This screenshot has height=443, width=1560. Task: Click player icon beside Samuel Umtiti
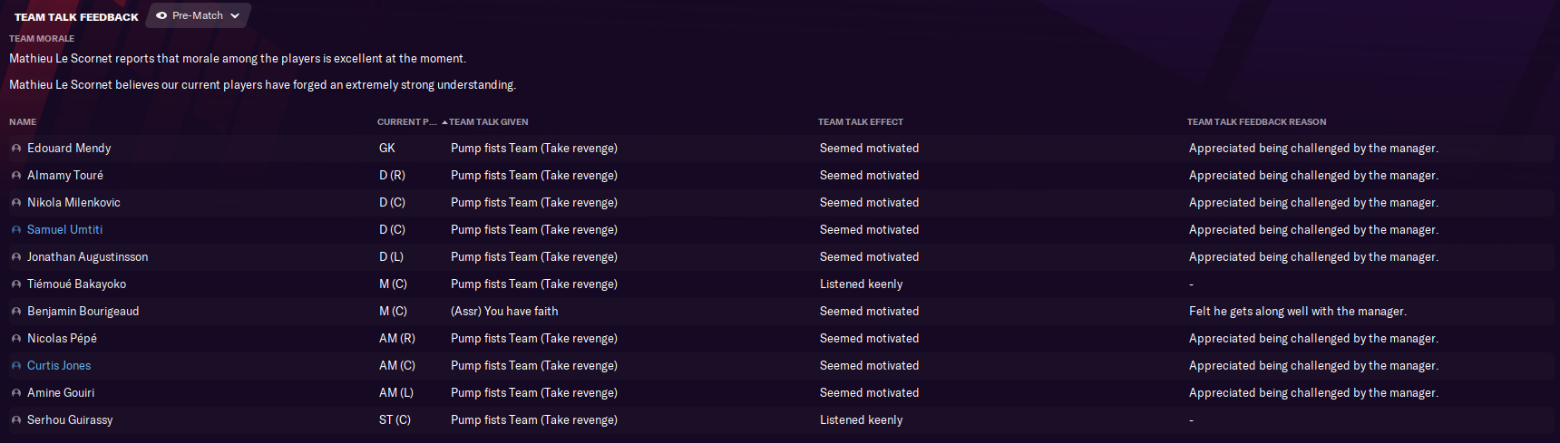(16, 230)
